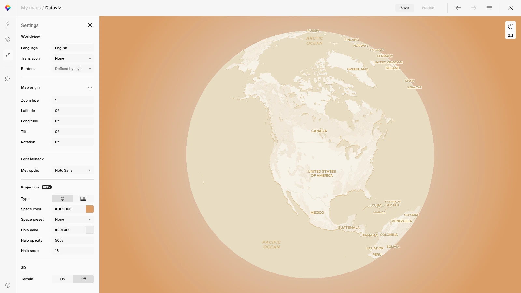Open the Space color swatch
The height and width of the screenshot is (293, 521).
pyautogui.click(x=90, y=209)
